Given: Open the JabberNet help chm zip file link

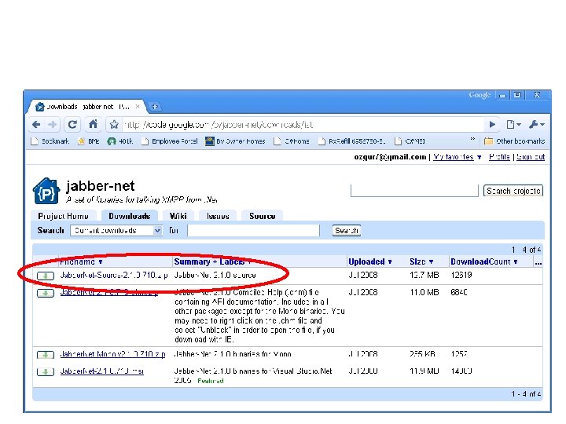Looking at the screenshot, I should point(109,292).
